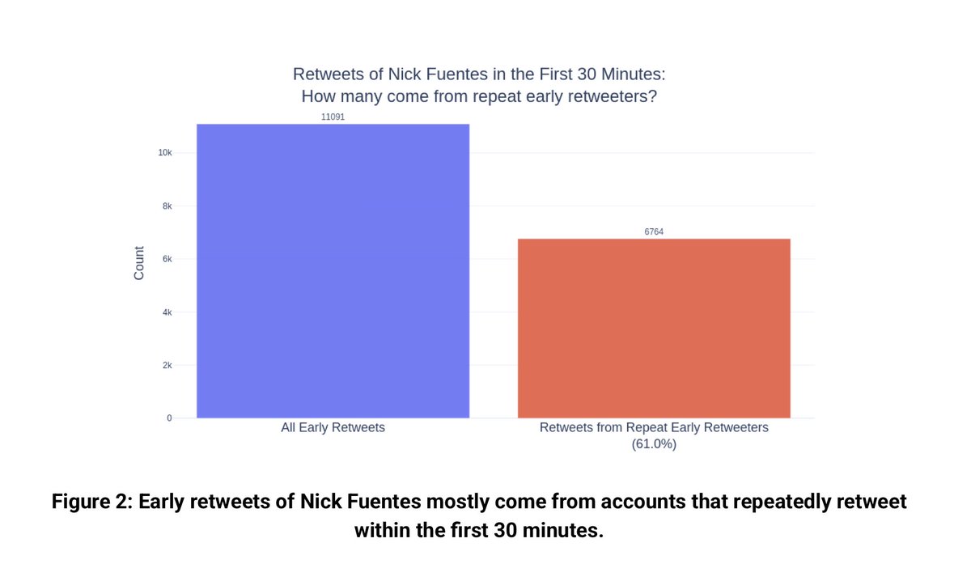Screen dimensions: 971x564
Task: Click the 2k y-axis tick label
Action: pyautogui.click(x=166, y=366)
